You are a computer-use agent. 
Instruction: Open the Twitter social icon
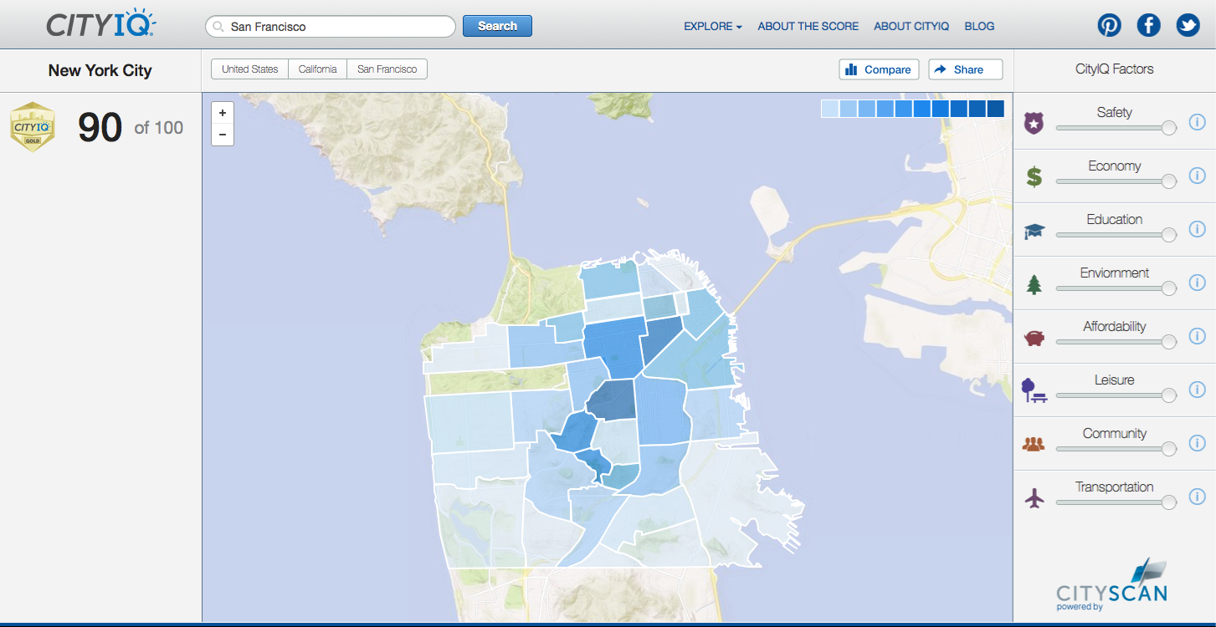[1188, 26]
